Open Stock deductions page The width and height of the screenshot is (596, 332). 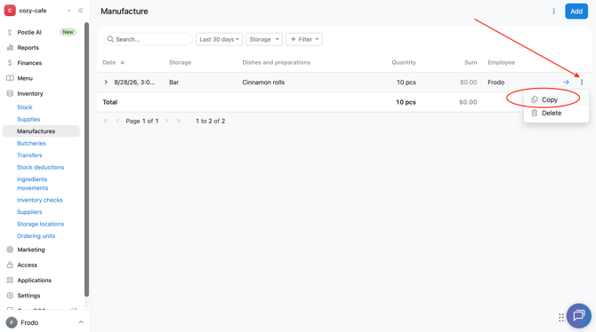tap(40, 167)
